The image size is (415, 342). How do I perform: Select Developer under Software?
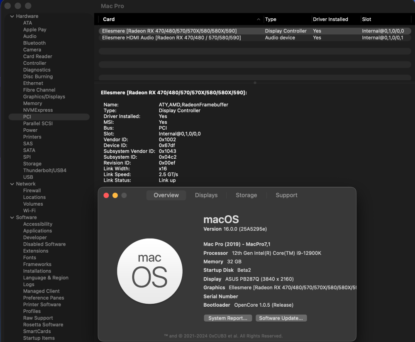[x=35, y=238]
